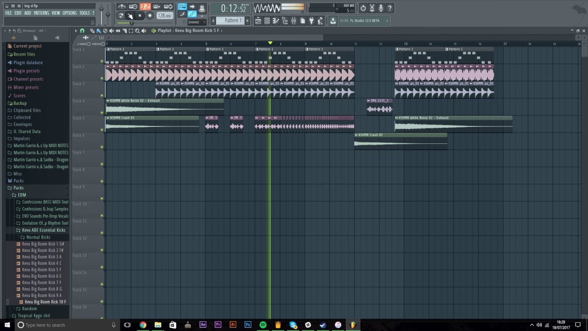Click the undo history circular arrow icon
The width and height of the screenshot is (588, 331).
click(x=363, y=8)
